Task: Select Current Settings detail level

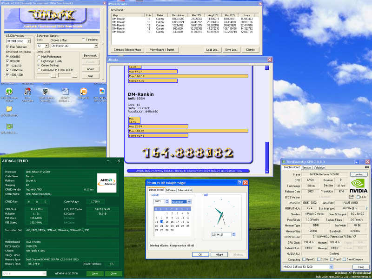Action: point(39,65)
